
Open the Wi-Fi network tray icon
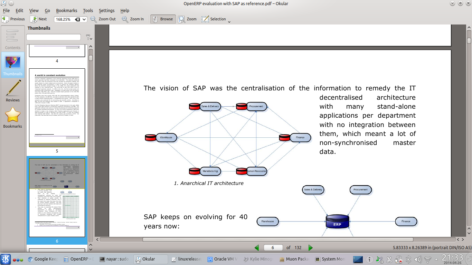pyautogui.click(x=428, y=259)
